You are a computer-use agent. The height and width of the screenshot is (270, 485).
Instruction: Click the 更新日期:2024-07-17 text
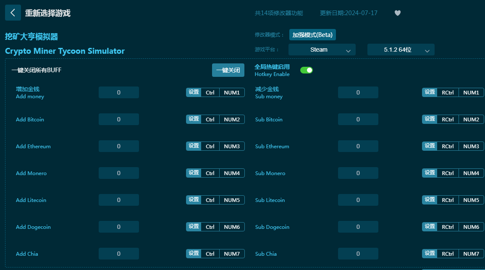[349, 13]
